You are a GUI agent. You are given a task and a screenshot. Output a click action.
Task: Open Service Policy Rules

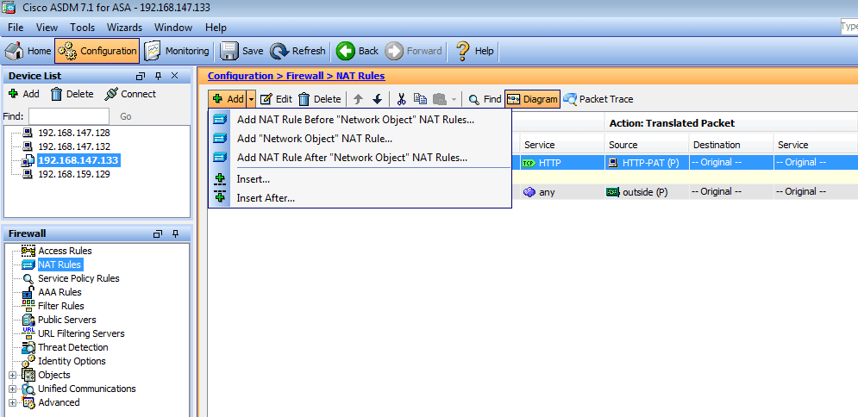(x=78, y=278)
